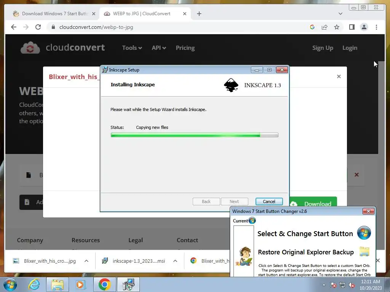390x292 pixels.
Task: Click Select & Change Start Button
Action: [305, 234]
